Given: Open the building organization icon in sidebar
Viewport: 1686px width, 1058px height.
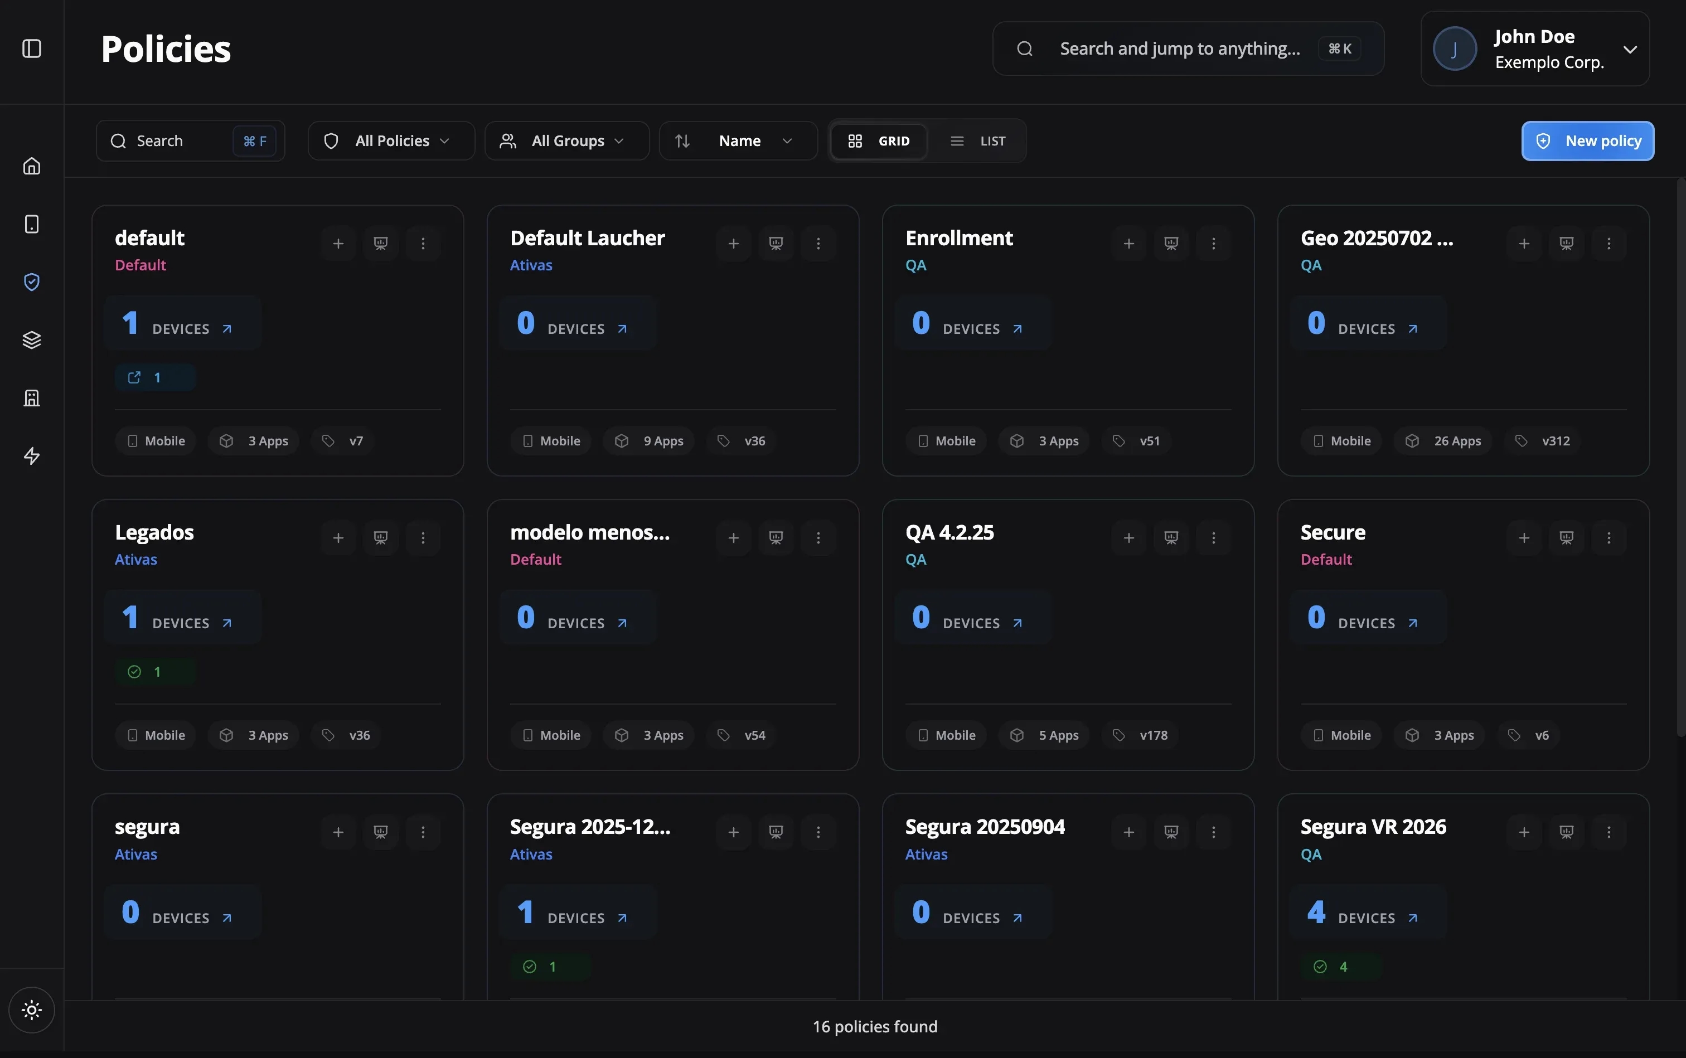Looking at the screenshot, I should pyautogui.click(x=31, y=398).
